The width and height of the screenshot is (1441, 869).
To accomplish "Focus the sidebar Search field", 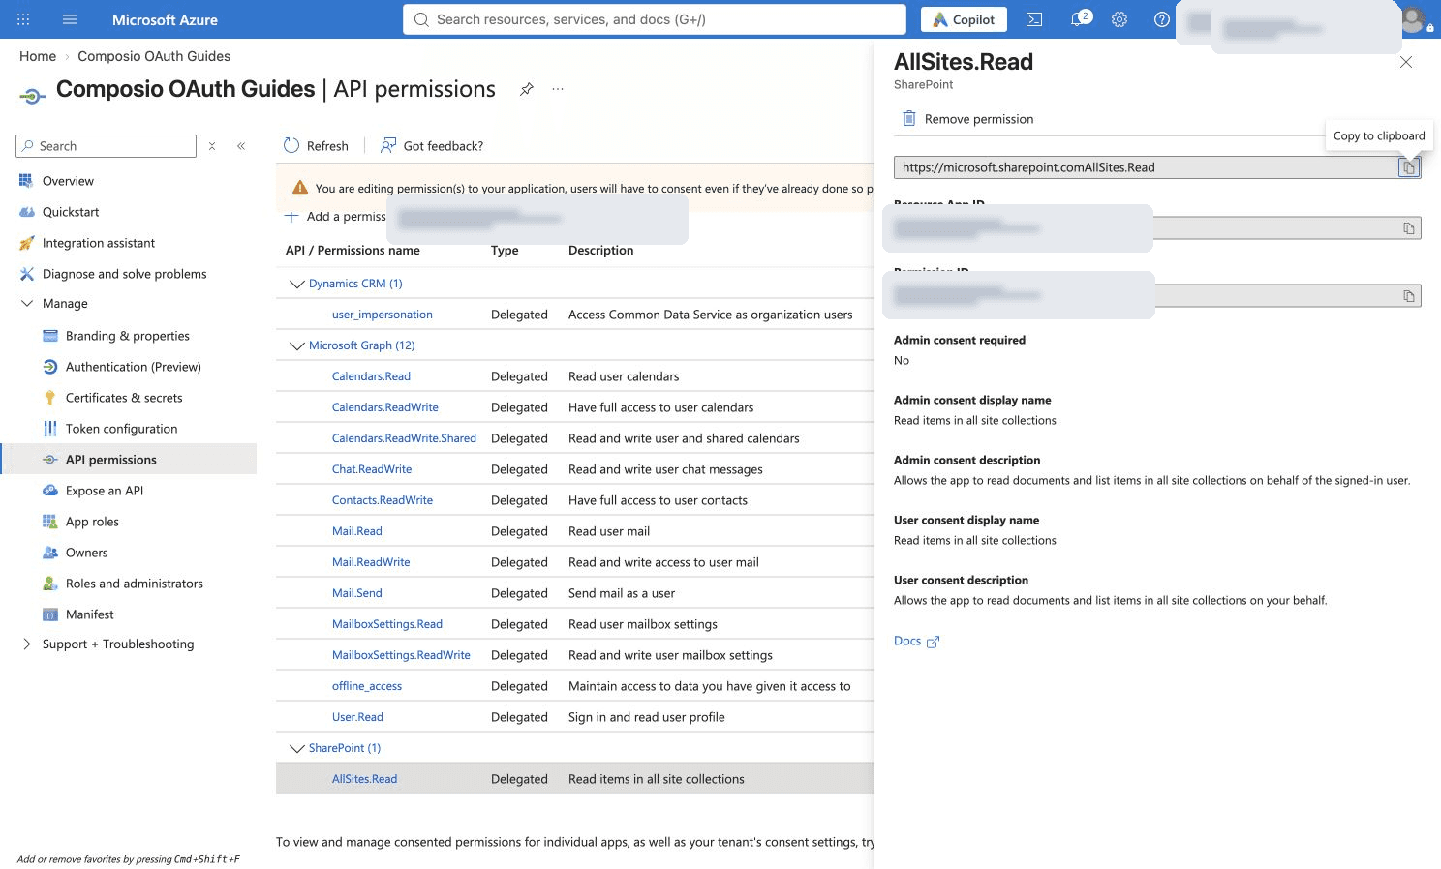I will [107, 146].
